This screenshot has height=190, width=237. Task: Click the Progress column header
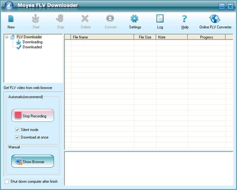pos(206,37)
